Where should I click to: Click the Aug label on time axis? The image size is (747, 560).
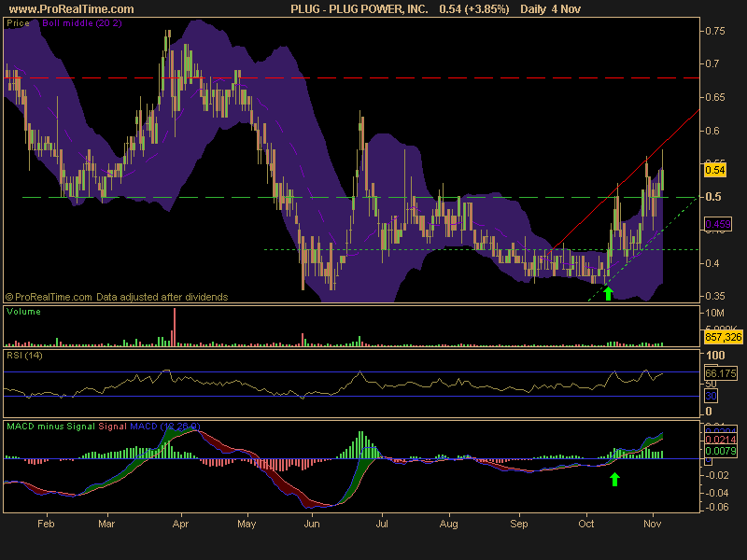point(449,524)
